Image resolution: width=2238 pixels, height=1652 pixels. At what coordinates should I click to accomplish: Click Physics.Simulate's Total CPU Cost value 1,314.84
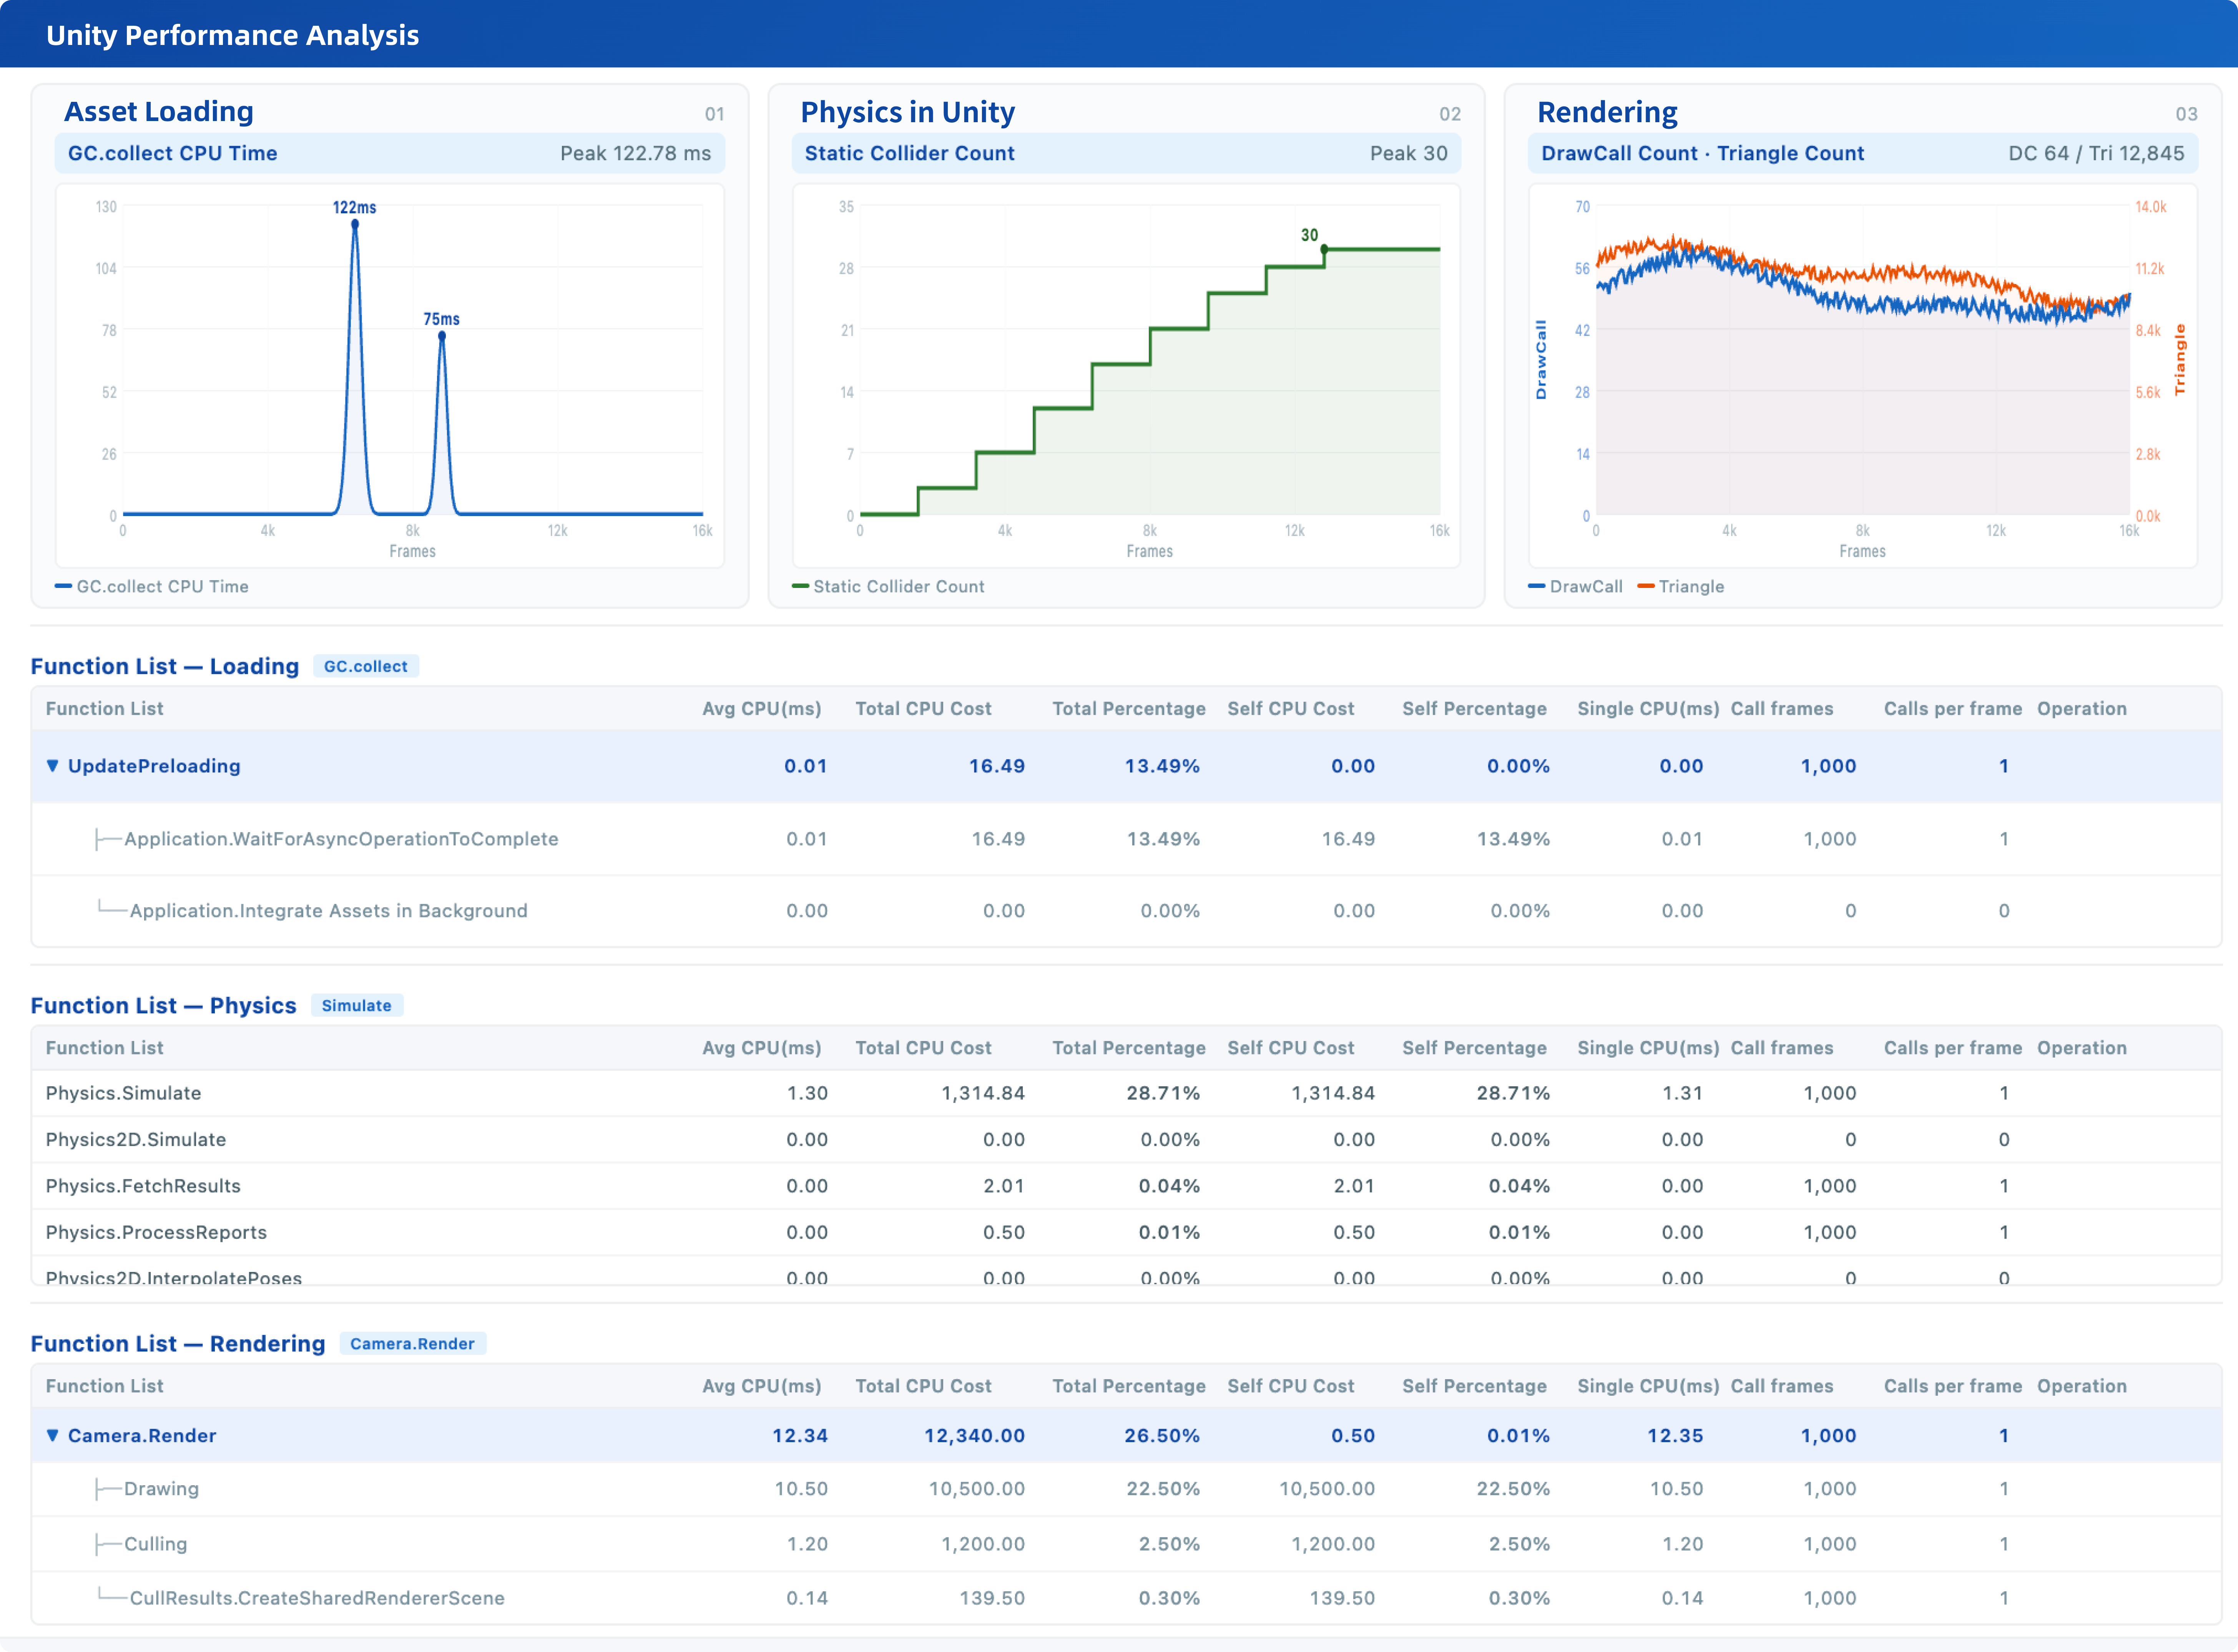tap(983, 1093)
